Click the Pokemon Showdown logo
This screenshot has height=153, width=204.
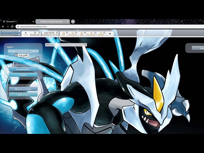[11, 33]
